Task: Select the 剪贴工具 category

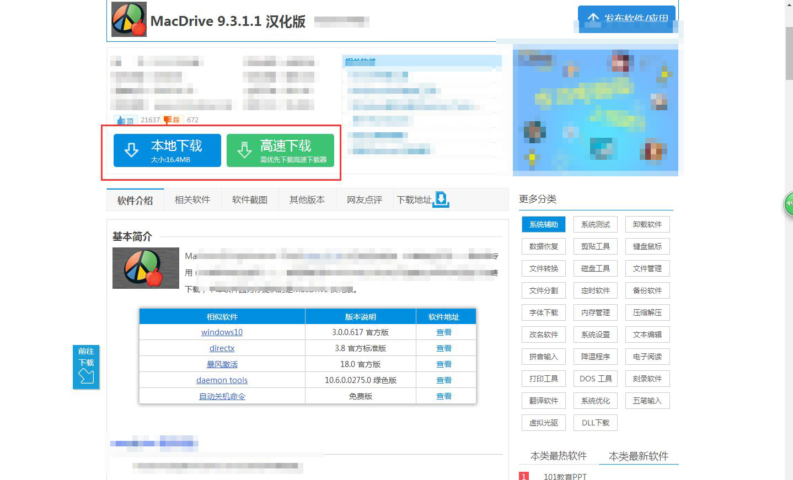Action: point(596,246)
